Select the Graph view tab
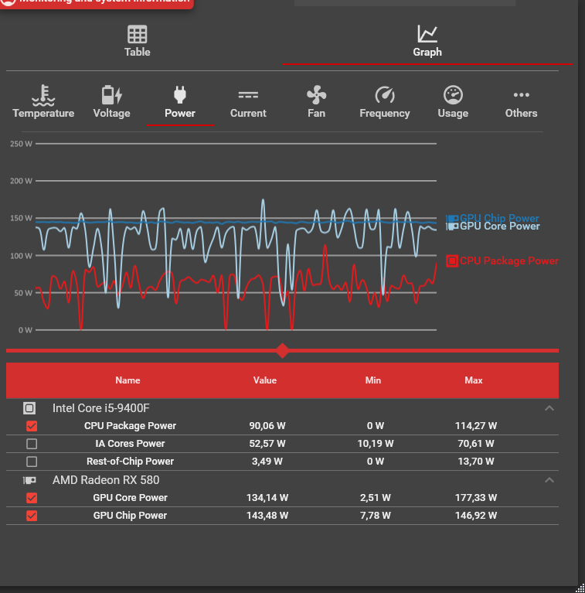Viewport: 585px width, 593px height. 427,41
